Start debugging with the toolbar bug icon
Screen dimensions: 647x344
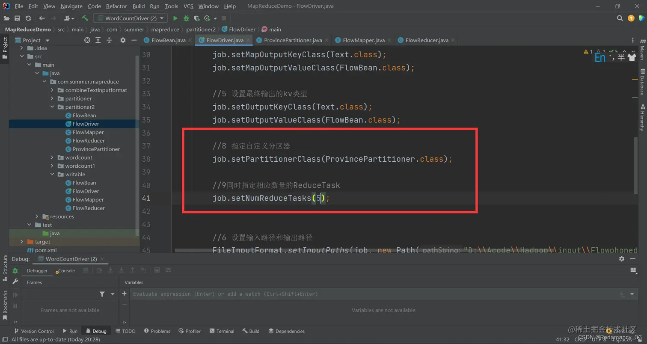click(x=186, y=18)
